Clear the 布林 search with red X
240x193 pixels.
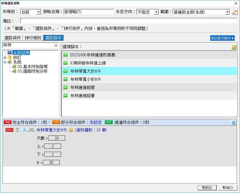point(56,45)
